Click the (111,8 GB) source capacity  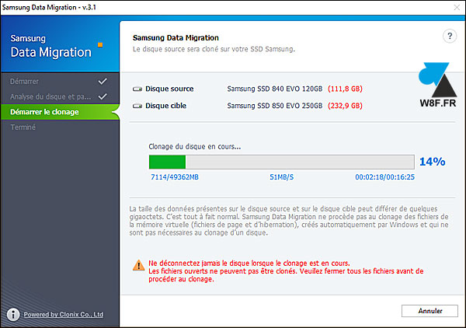tap(345, 89)
